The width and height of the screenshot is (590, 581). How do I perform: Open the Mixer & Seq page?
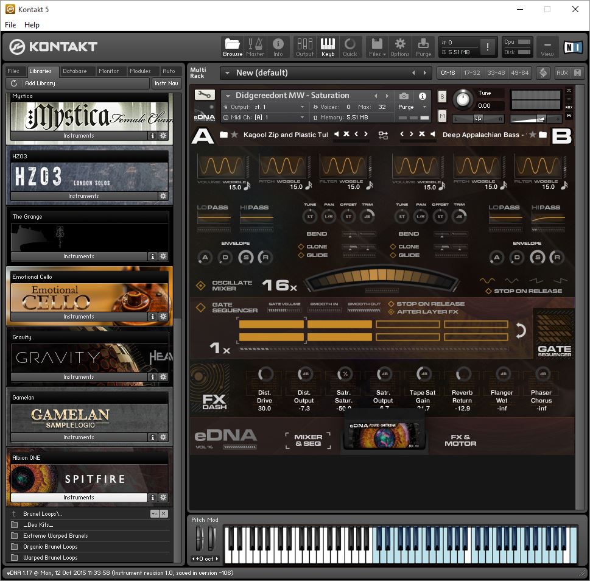(308, 440)
